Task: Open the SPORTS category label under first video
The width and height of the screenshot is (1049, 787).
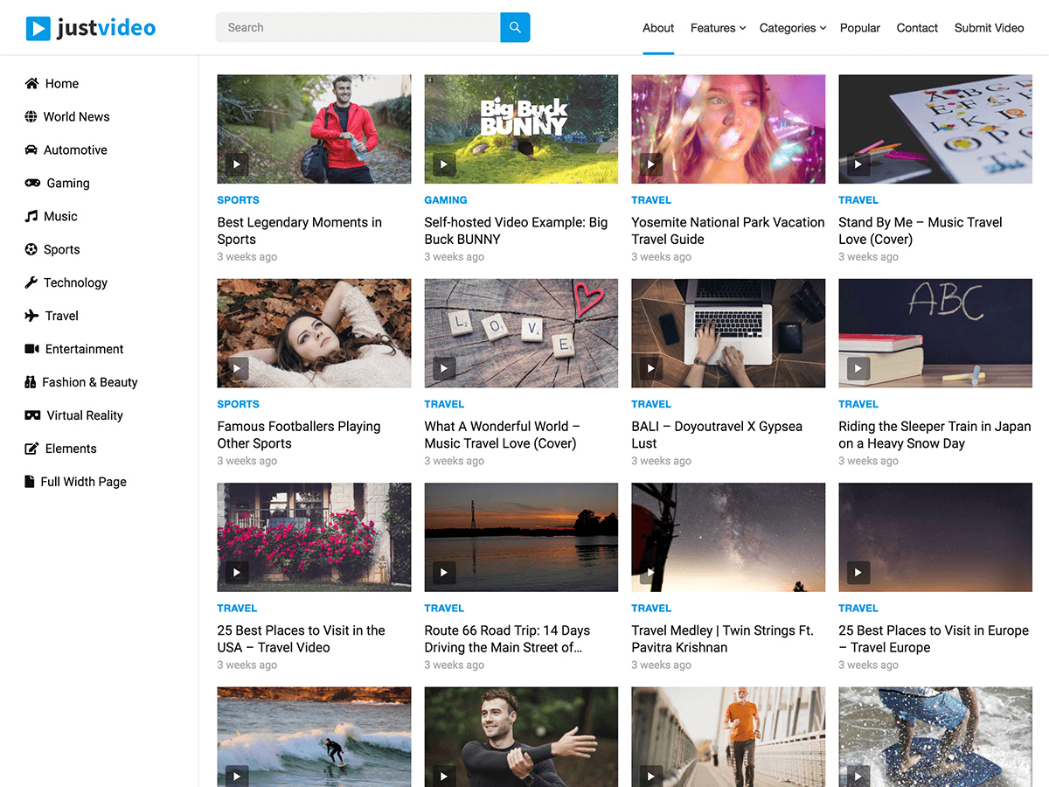Action: click(238, 200)
